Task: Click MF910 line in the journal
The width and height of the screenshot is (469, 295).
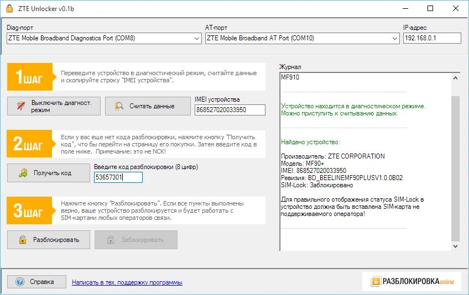Action: [290, 77]
